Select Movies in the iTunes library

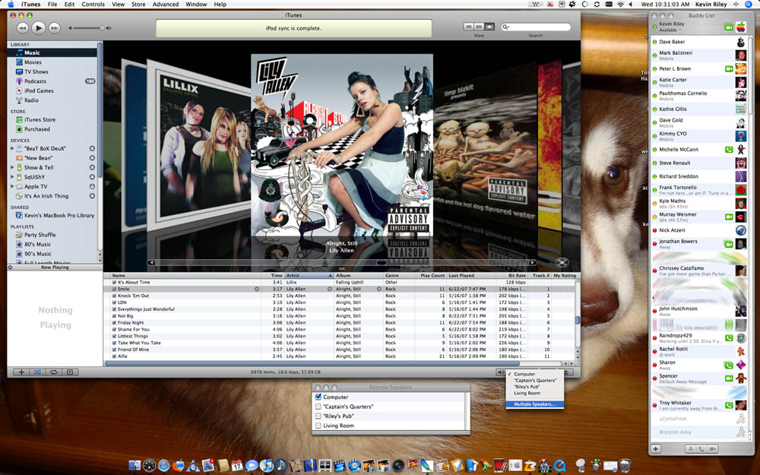pos(33,62)
